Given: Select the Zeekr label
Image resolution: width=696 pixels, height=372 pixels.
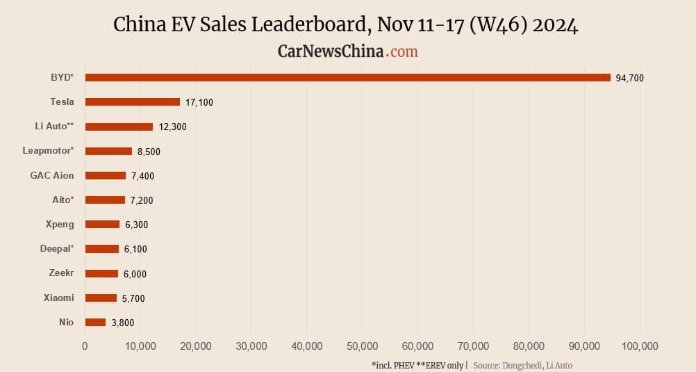Looking at the screenshot, I should [61, 273].
